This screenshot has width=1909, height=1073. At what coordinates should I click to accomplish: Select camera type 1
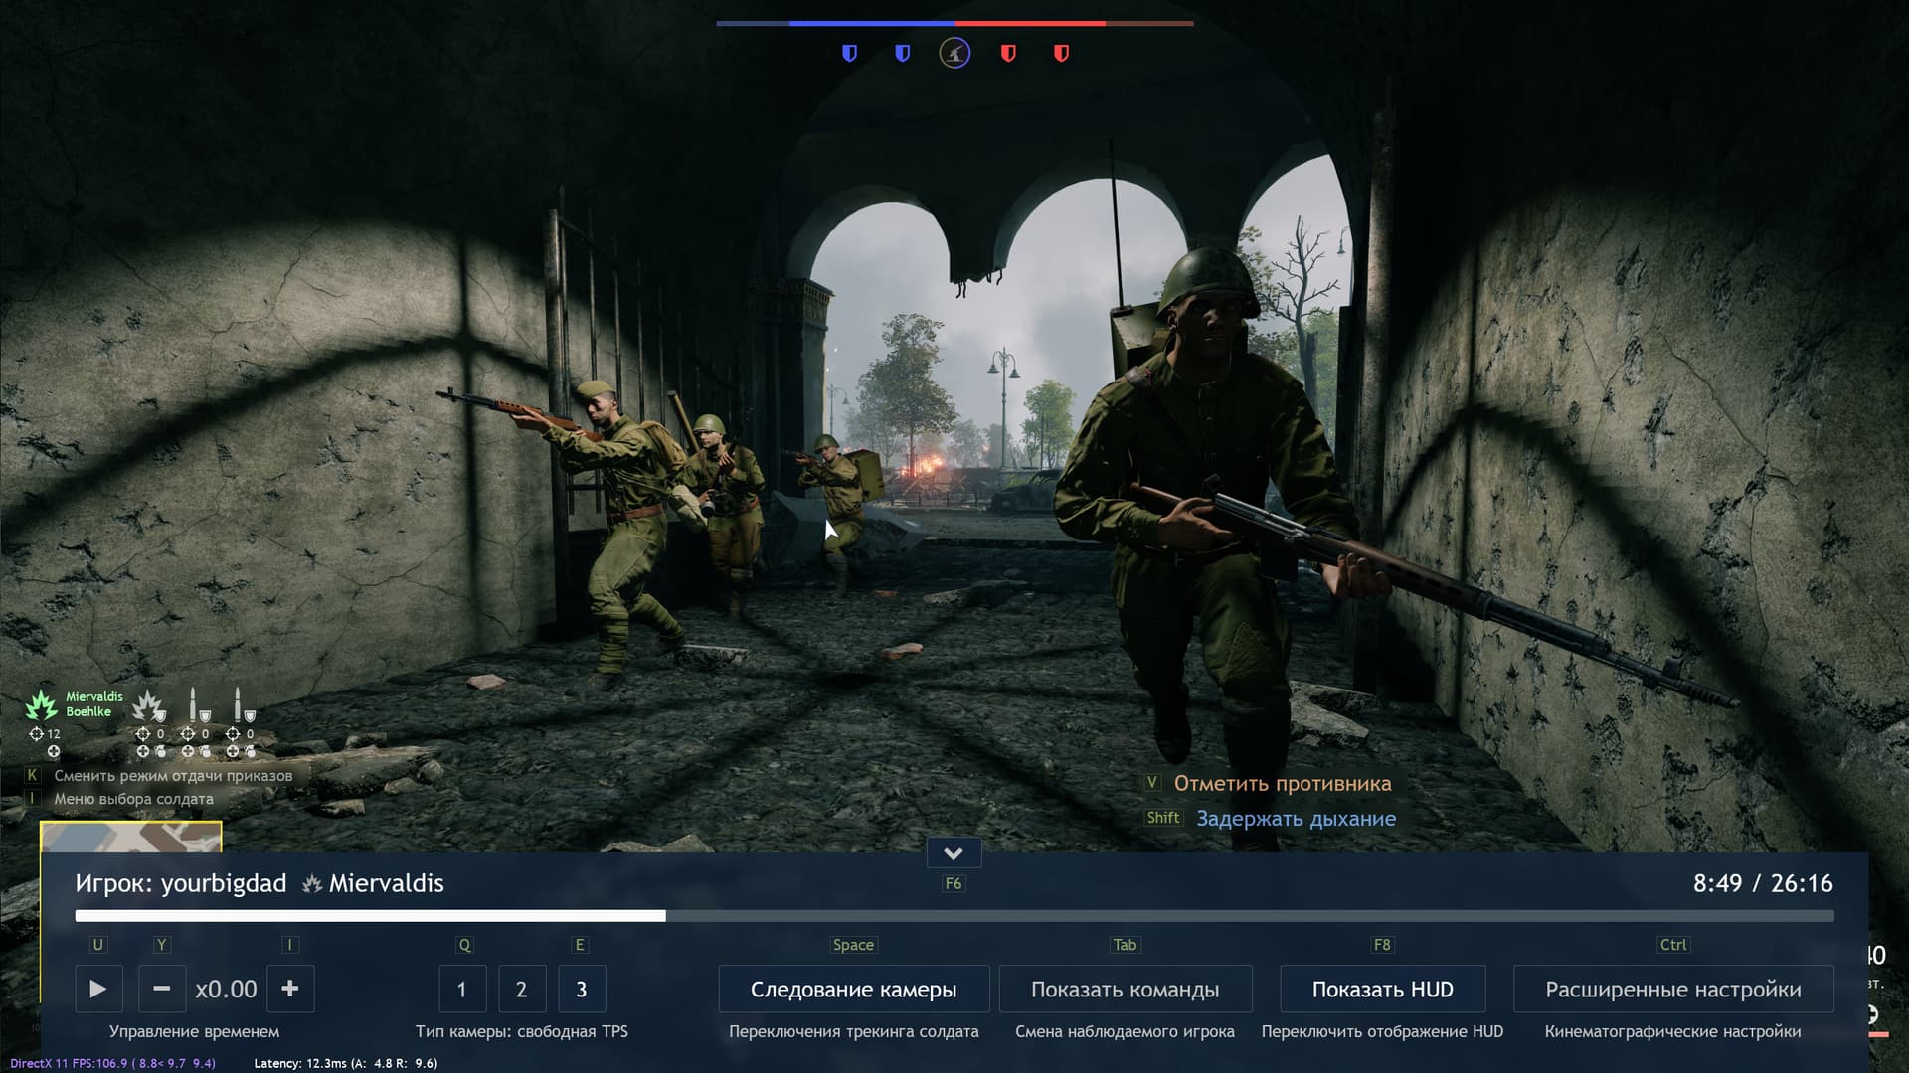[462, 989]
